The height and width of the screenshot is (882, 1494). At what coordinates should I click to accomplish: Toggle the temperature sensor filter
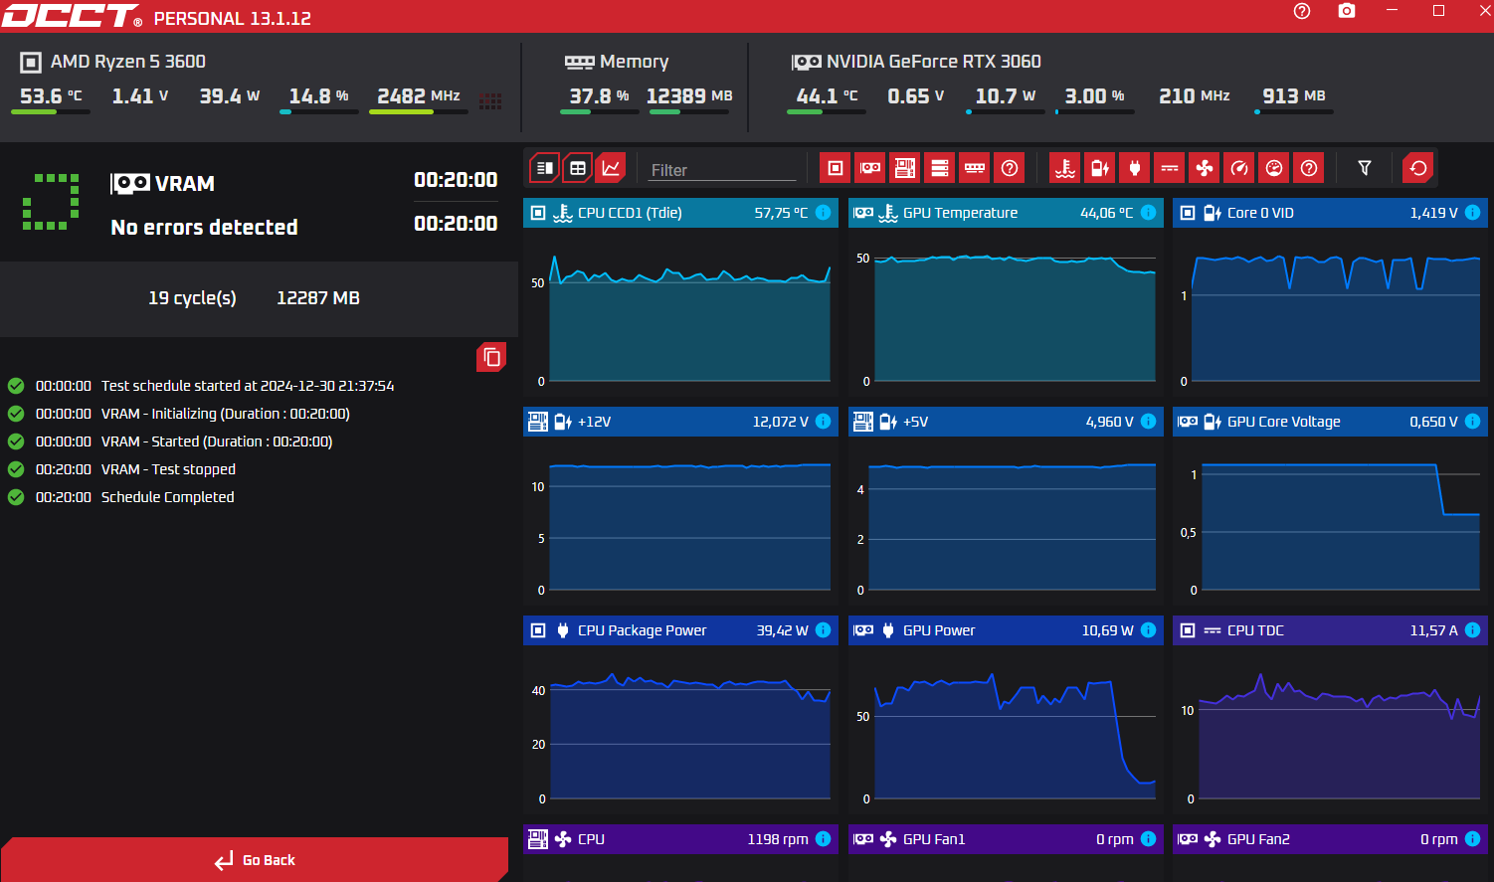tap(1065, 168)
